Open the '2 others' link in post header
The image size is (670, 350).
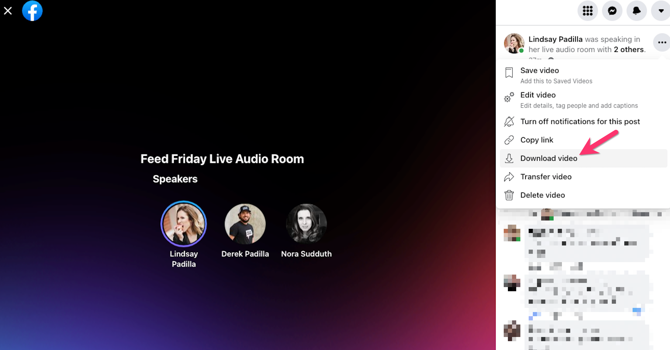[629, 49]
